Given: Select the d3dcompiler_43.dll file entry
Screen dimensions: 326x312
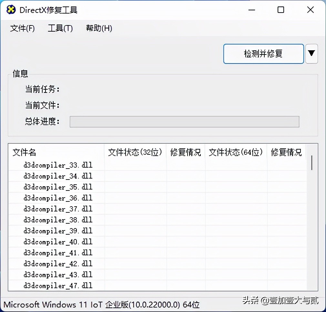Looking at the screenshot, I should pos(58,275).
